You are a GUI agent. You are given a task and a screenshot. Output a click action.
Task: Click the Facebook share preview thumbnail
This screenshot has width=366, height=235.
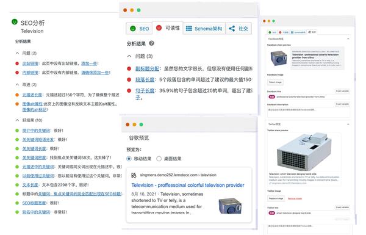coord(279,59)
